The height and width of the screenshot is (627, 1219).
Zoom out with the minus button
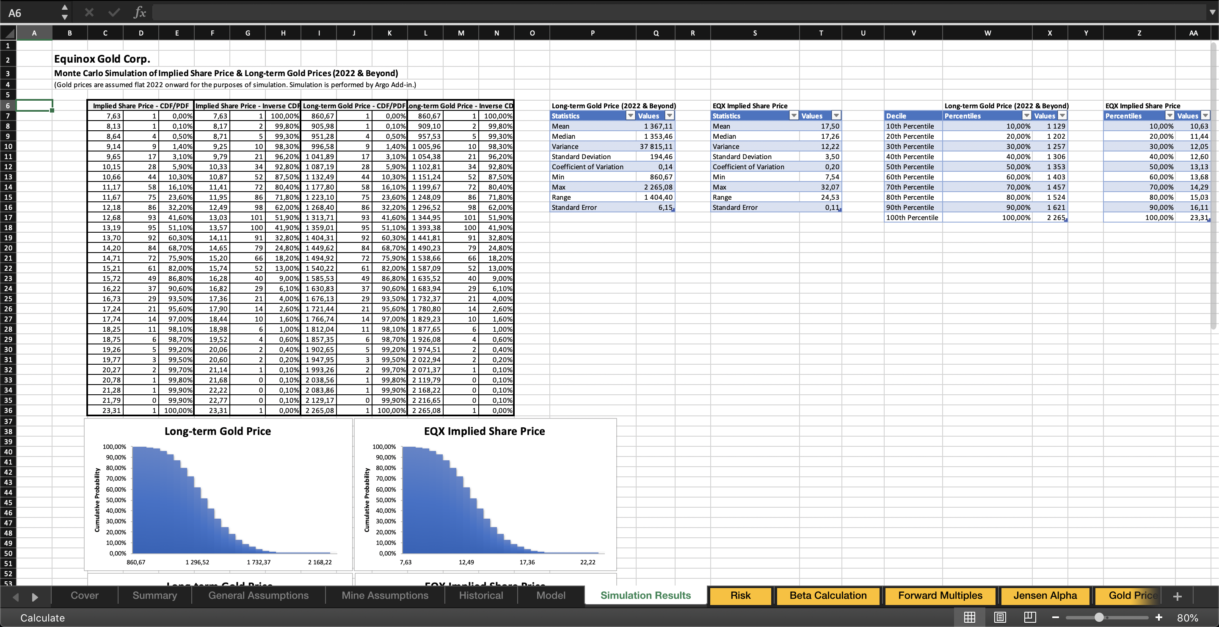click(1055, 618)
